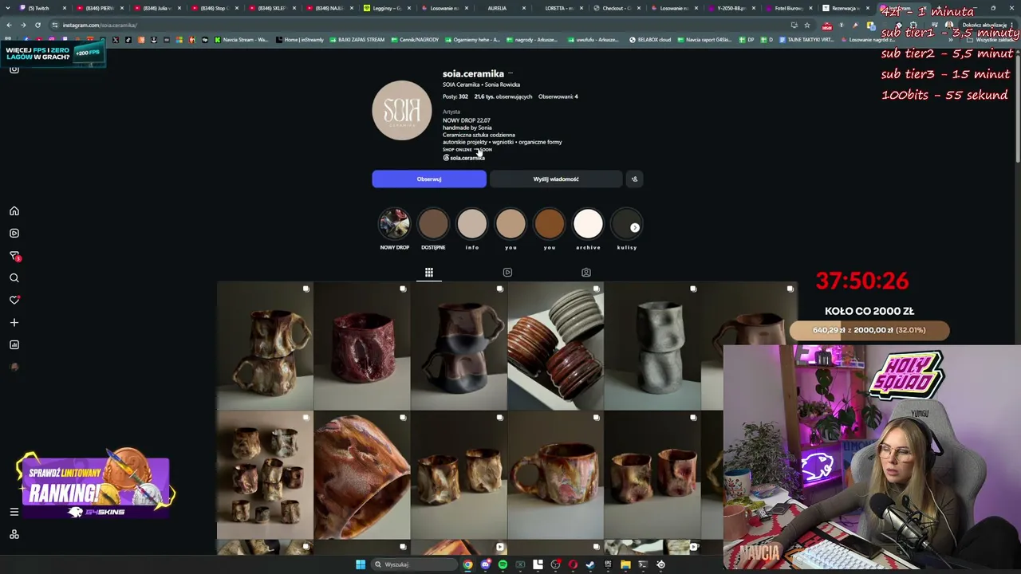Open own profile avatar in sidebar
Image resolution: width=1021 pixels, height=574 pixels.
pyautogui.click(x=14, y=368)
